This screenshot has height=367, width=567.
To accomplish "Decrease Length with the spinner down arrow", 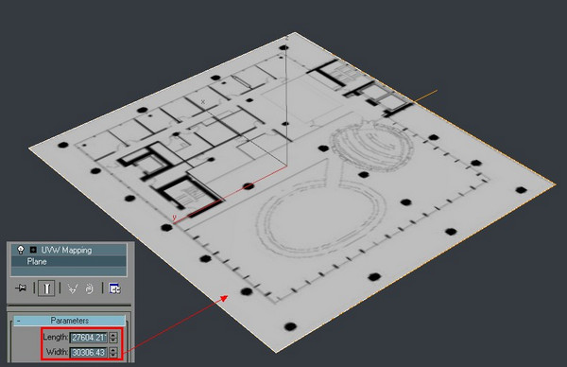I will point(113,340).
